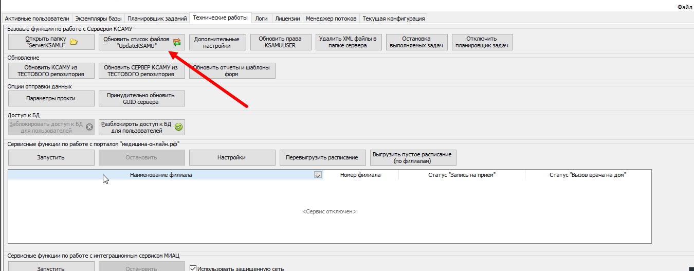Viewport: 694px width, 271px height.
Task: Click "Обновить права KSAMUUSER"
Action: click(x=280, y=42)
